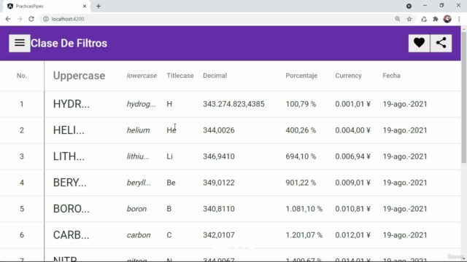Click the recording indicator icon in title bar
The width and height of the screenshot is (467, 262).
(x=409, y=6)
